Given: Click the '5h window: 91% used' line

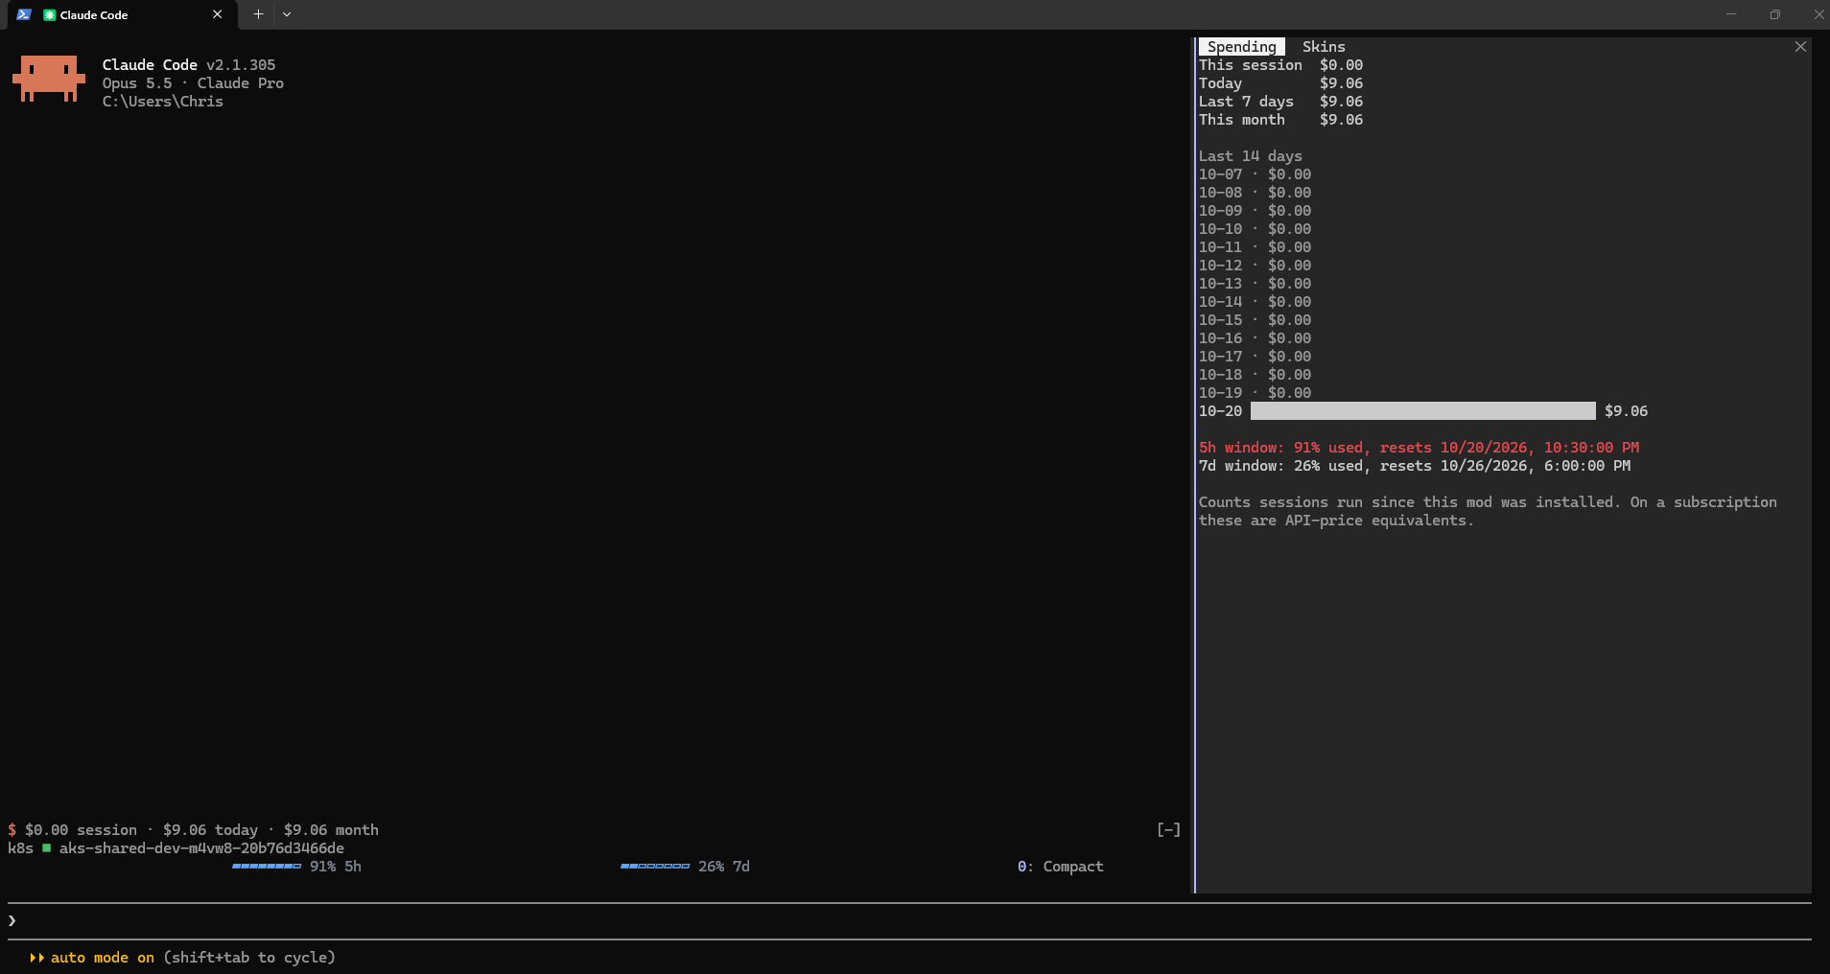Looking at the screenshot, I should [x=1419, y=448].
